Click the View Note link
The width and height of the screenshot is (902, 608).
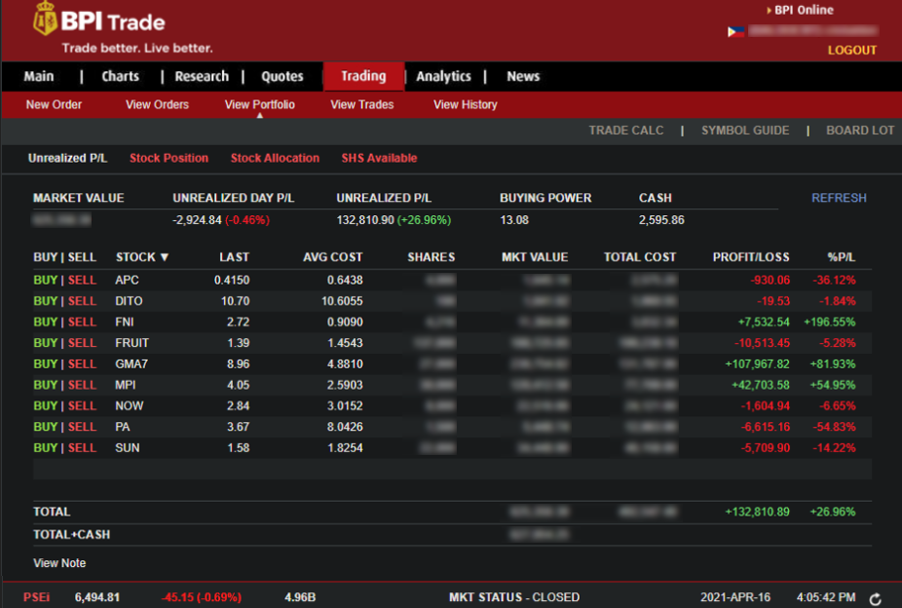59,563
